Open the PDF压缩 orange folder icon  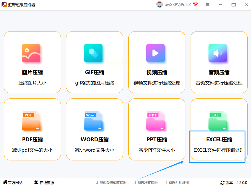[31, 121]
